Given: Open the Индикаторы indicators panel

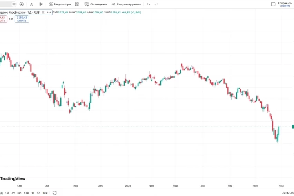Looking at the screenshot, I should (60, 4).
